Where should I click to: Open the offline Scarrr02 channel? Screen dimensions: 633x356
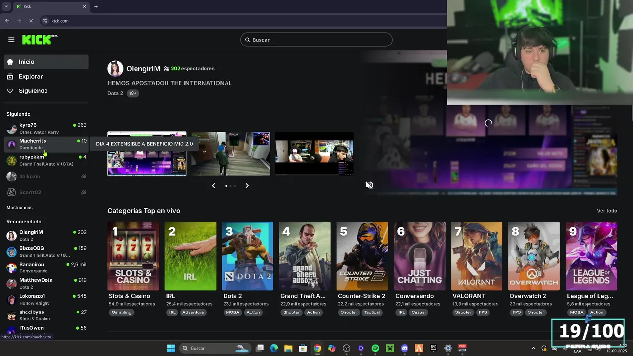[x=46, y=192]
